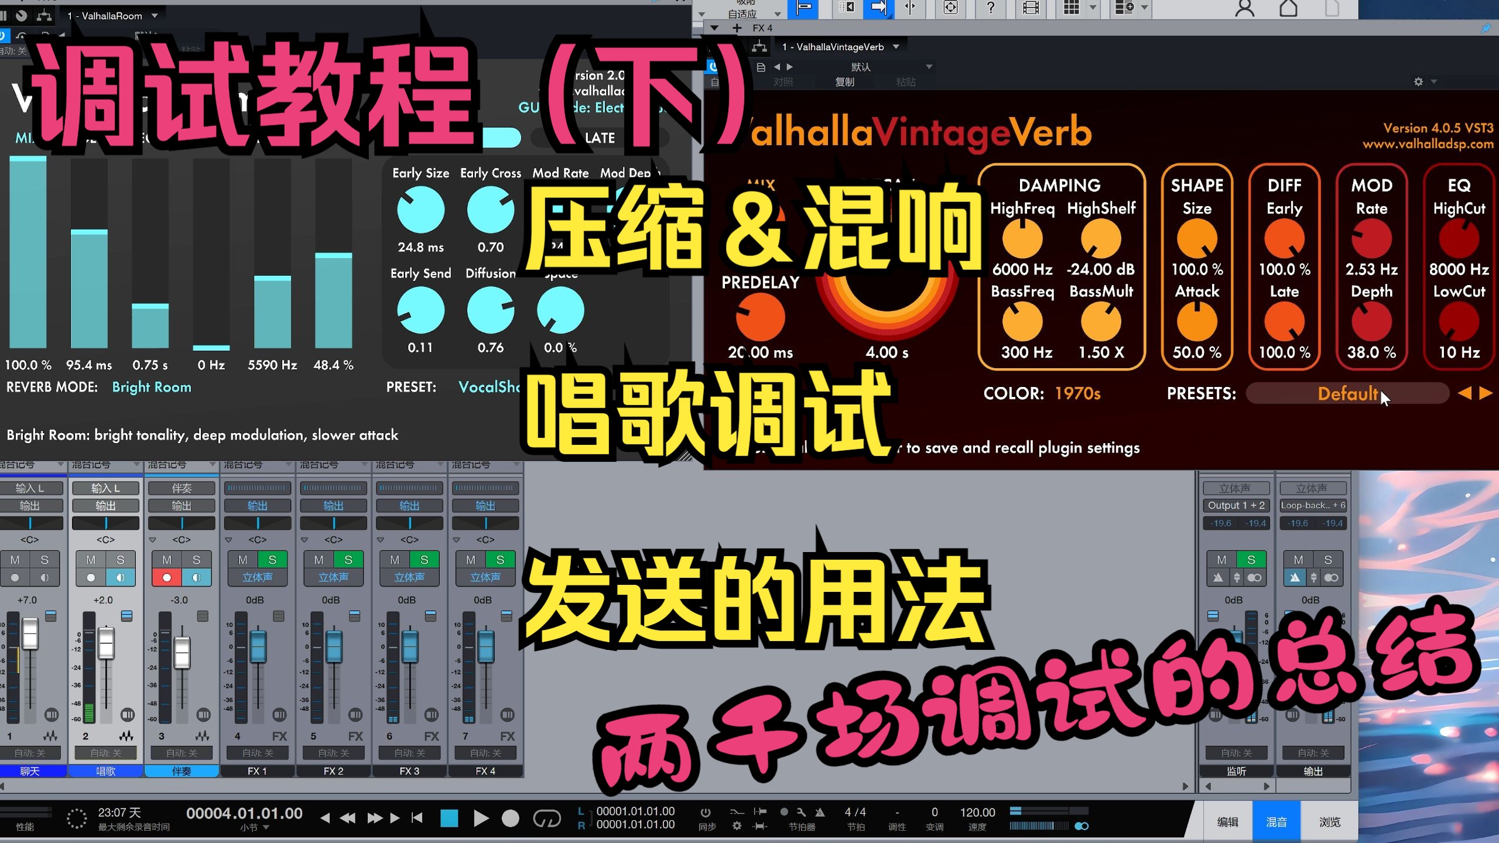Expand the 默认 preset dropdown
1499x843 pixels.
pyautogui.click(x=929, y=67)
